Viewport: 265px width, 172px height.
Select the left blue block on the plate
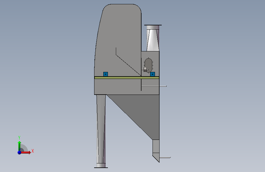point(105,74)
